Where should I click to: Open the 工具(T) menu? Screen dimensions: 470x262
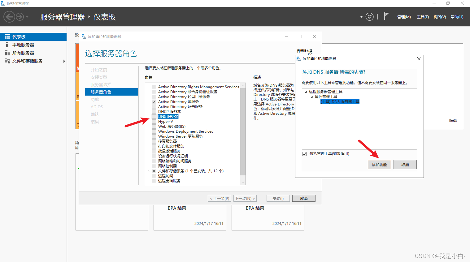pos(423,17)
